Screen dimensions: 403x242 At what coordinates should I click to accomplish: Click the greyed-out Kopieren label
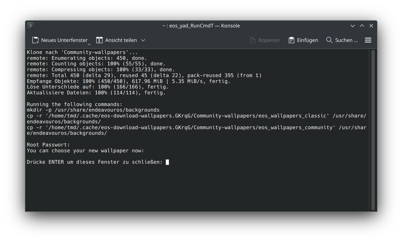click(x=269, y=40)
